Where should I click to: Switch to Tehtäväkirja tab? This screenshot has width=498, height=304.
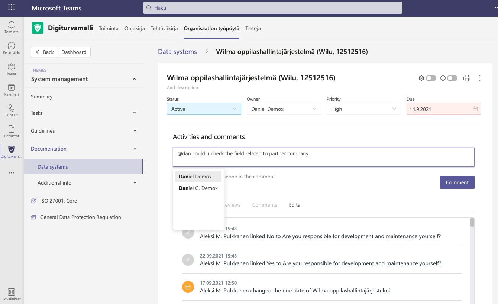coord(164,28)
